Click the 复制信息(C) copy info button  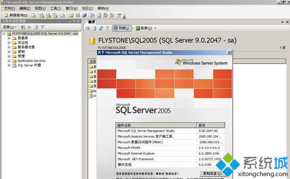tap(212, 174)
